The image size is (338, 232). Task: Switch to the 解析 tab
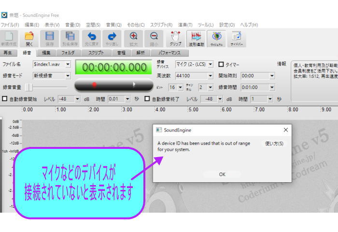click(141, 53)
